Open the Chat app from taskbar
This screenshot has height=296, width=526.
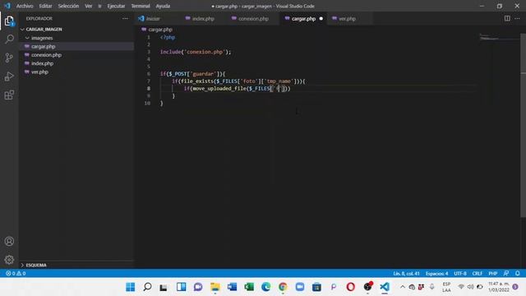(x=198, y=287)
